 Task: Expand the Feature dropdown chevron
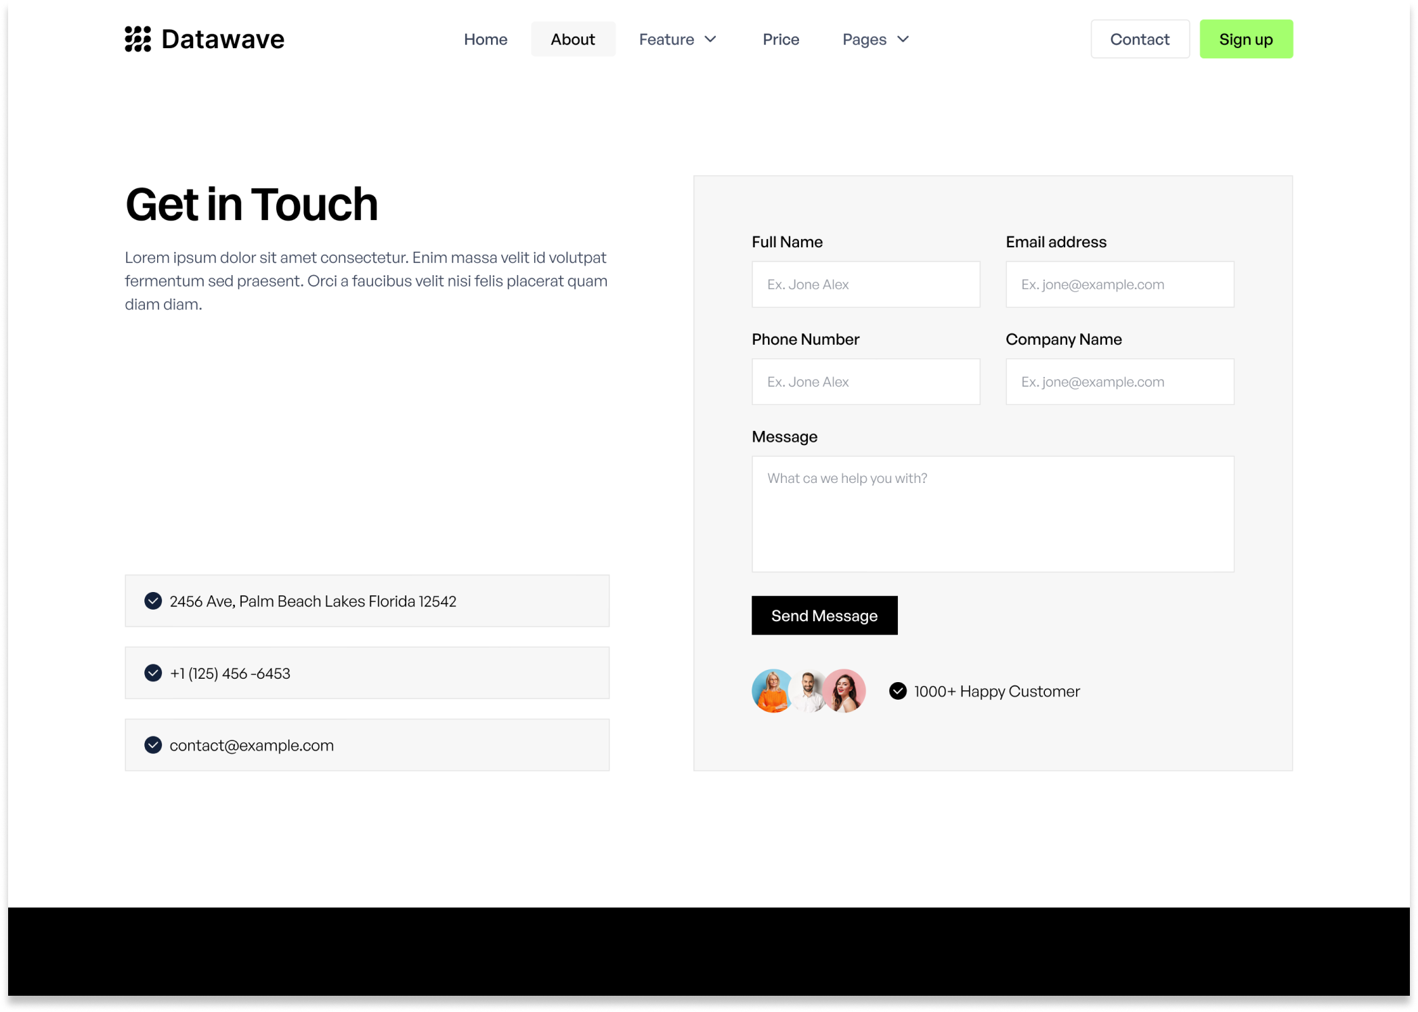[710, 39]
